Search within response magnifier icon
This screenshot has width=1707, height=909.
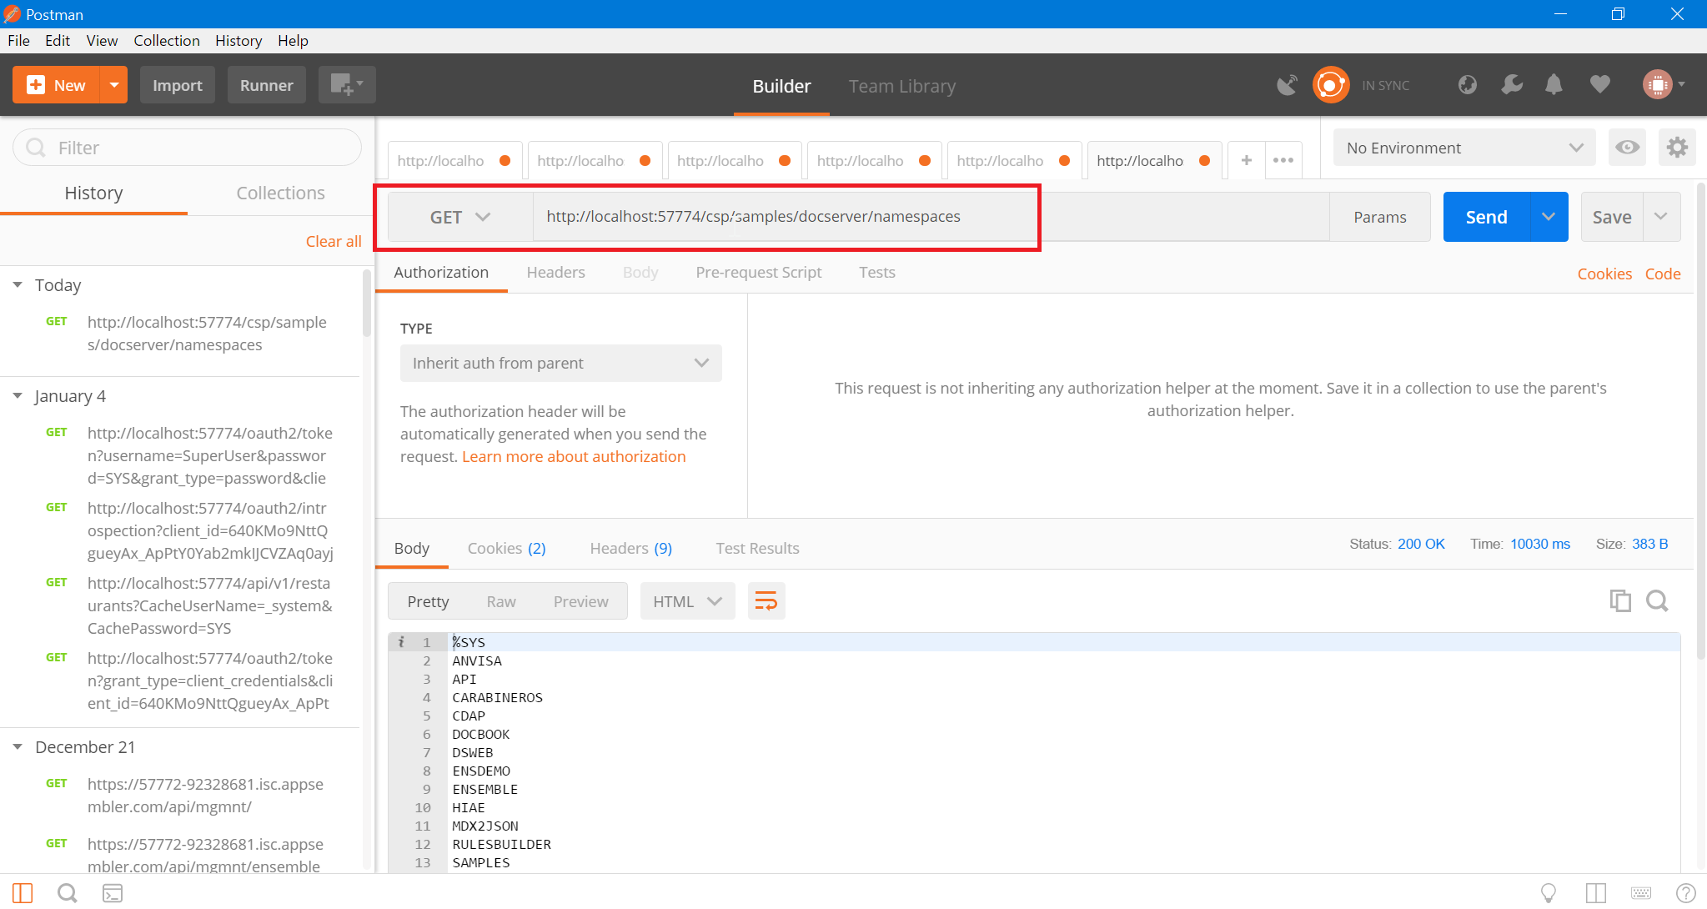pyautogui.click(x=1657, y=600)
